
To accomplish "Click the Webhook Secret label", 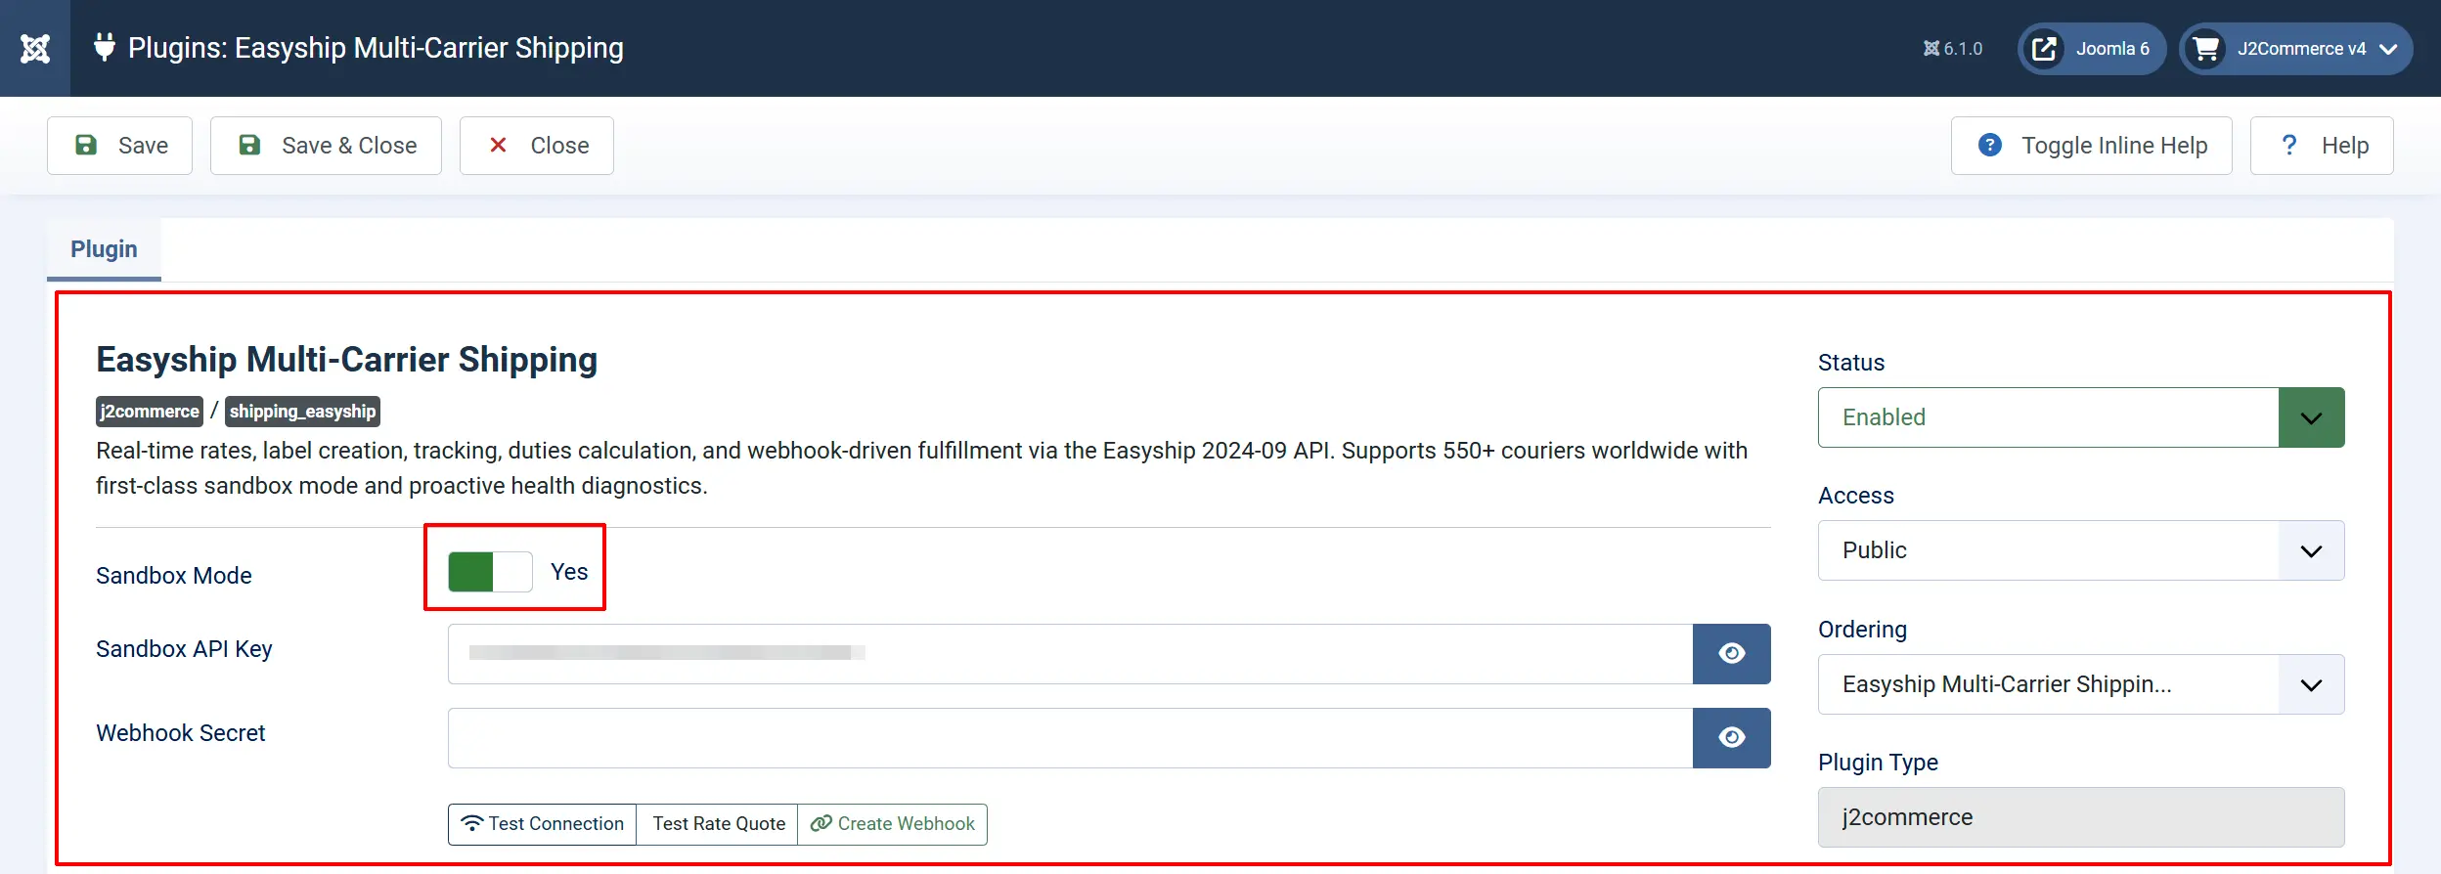I will coord(181,733).
